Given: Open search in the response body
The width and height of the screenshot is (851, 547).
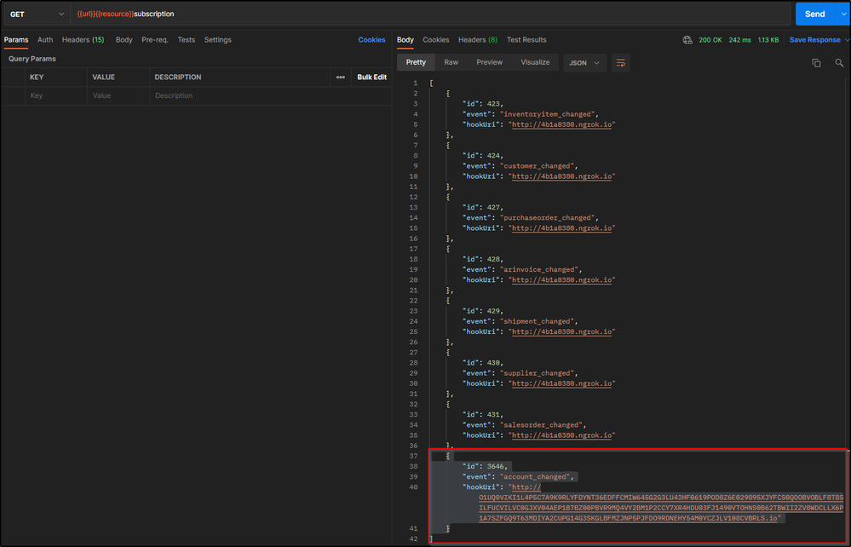Looking at the screenshot, I should [839, 63].
